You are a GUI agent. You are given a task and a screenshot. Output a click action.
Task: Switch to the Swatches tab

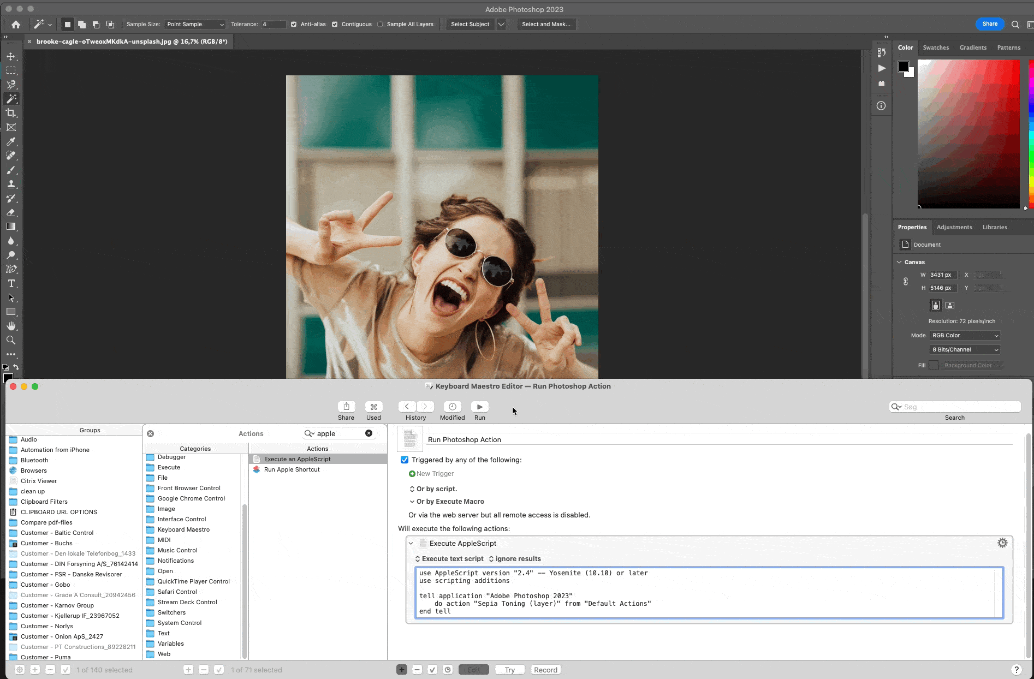click(x=936, y=47)
